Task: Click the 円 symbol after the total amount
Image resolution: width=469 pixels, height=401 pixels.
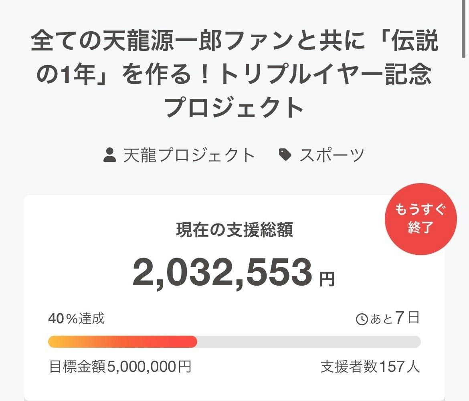Action: pyautogui.click(x=327, y=279)
